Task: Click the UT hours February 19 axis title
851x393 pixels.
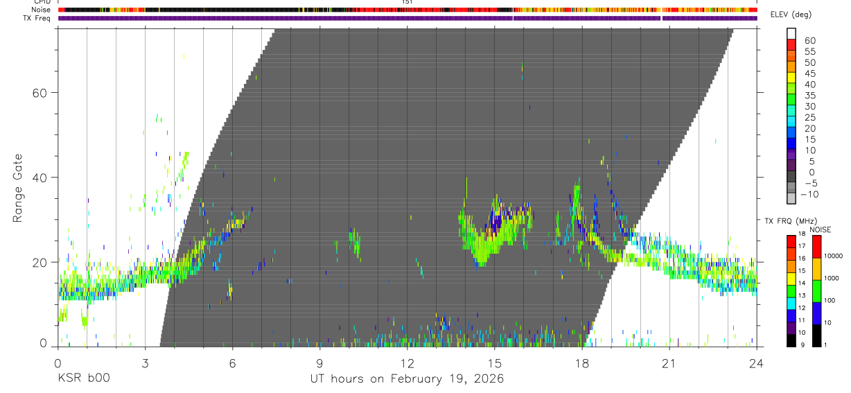Action: (x=406, y=379)
